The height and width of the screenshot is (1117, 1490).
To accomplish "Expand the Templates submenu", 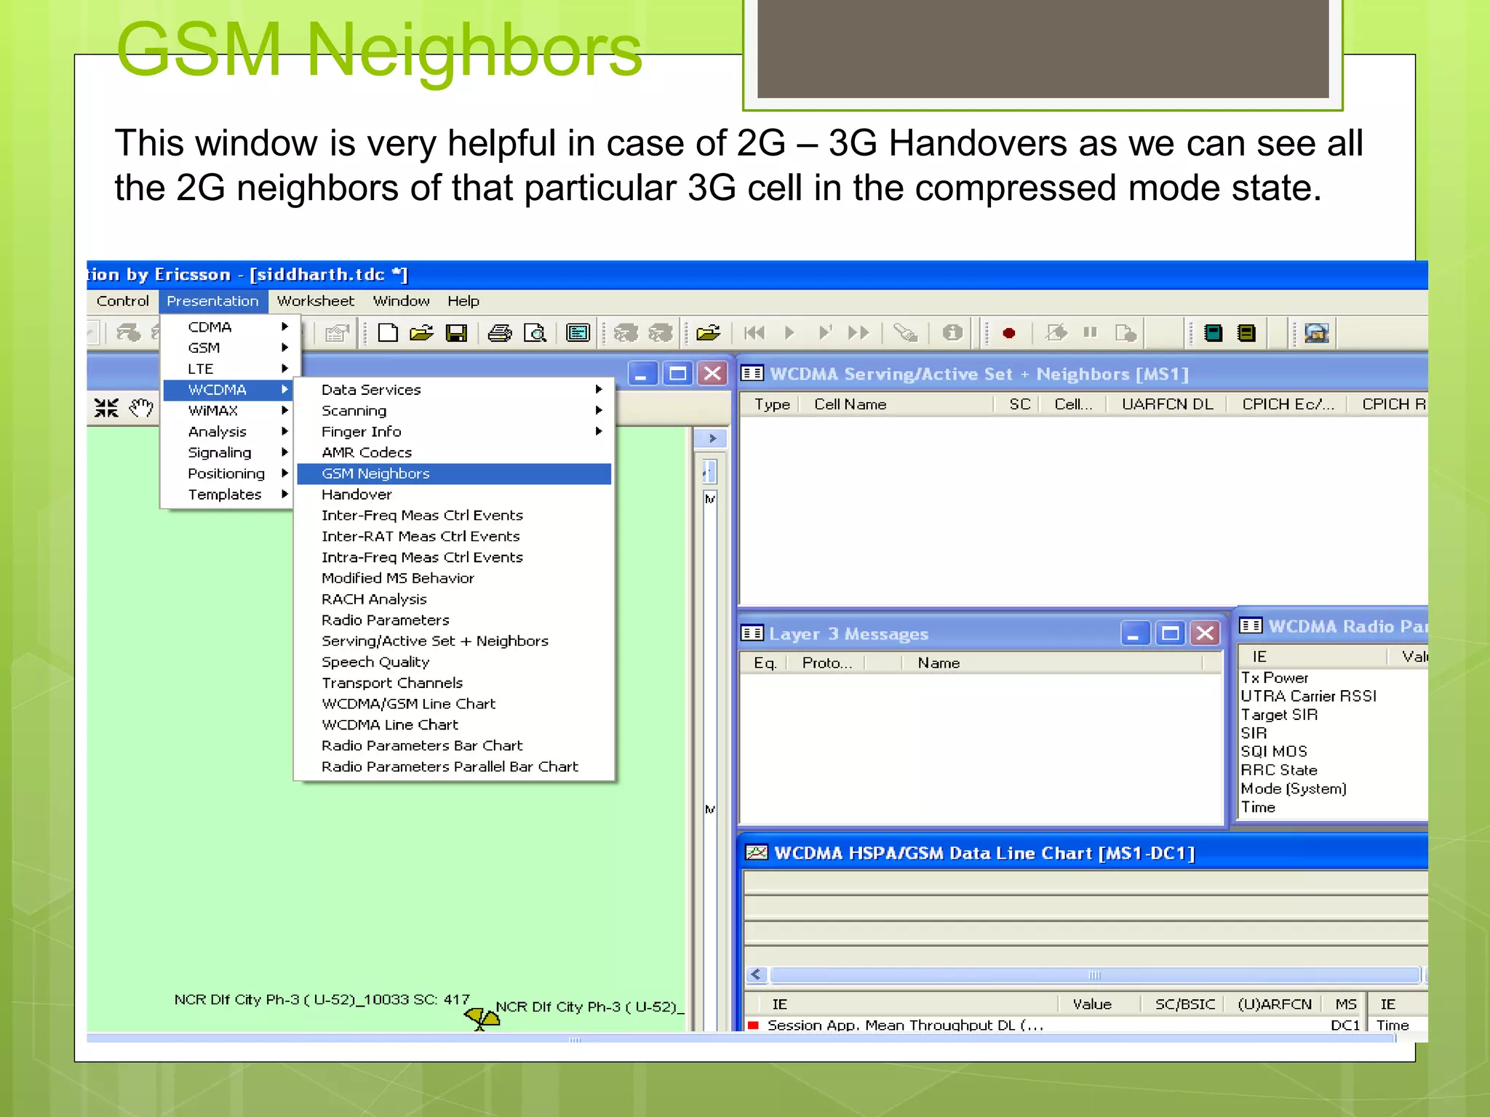I will click(228, 495).
